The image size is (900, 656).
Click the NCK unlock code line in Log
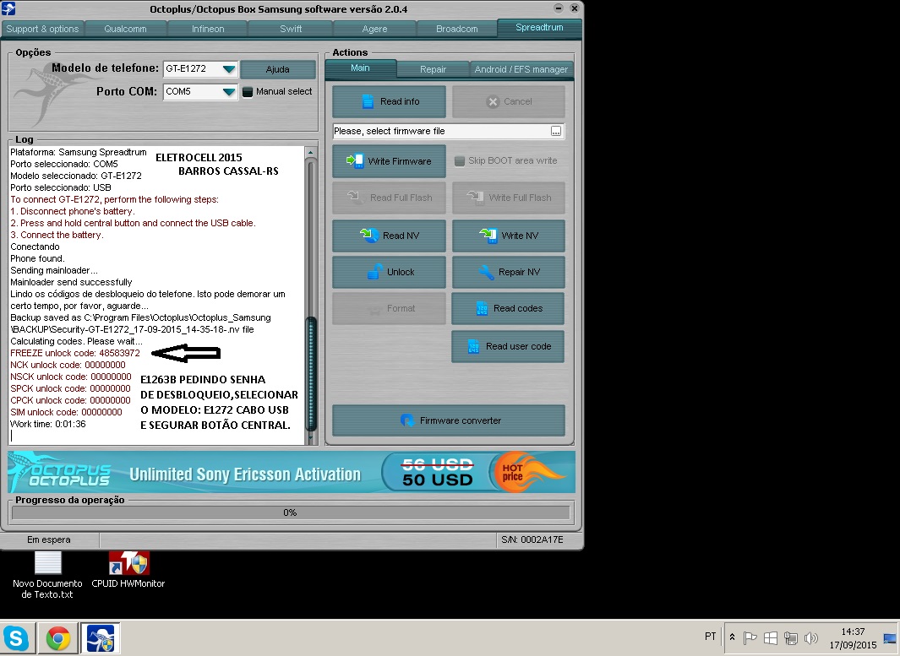click(x=68, y=366)
